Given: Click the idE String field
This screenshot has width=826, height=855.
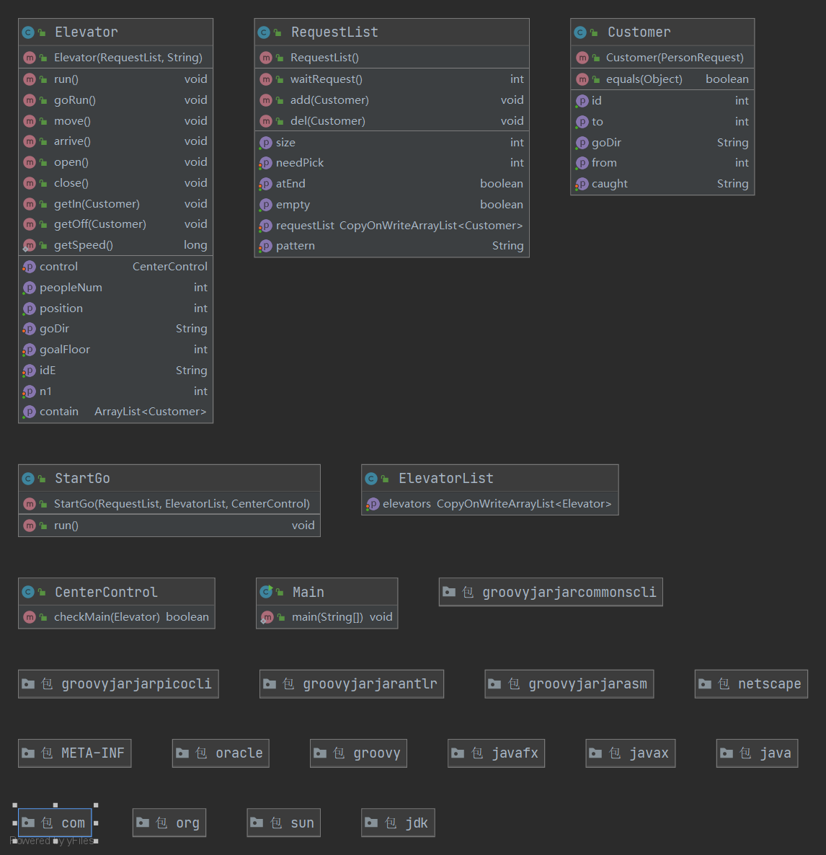Looking at the screenshot, I should 115,371.
